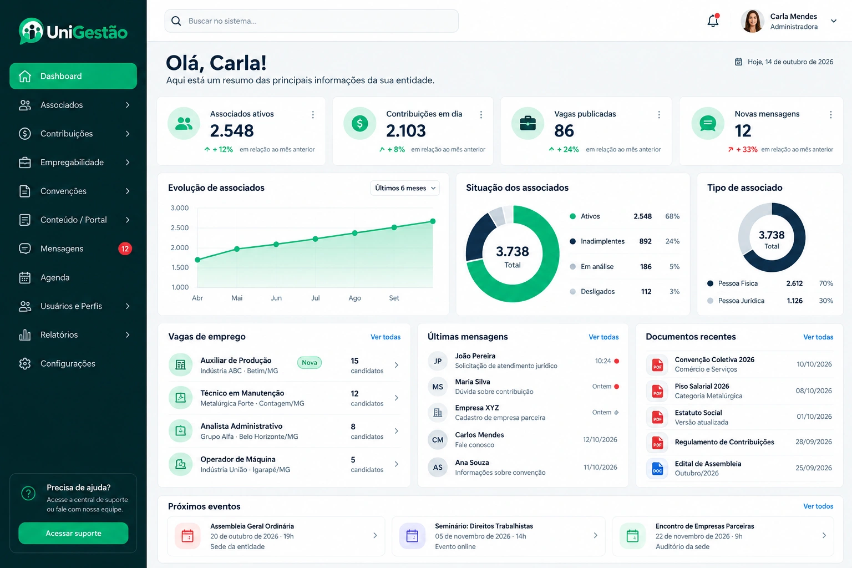
Task: Click the Nova badge on Auxiliar de Produção
Action: [310, 363]
